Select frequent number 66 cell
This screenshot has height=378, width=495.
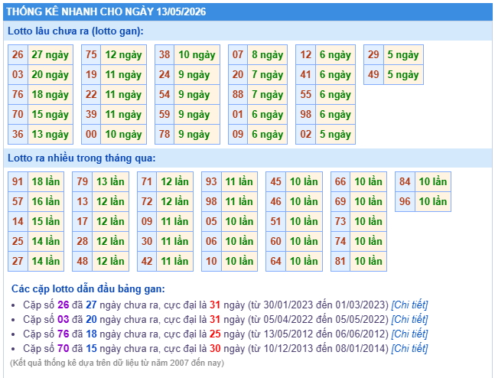coord(340,181)
